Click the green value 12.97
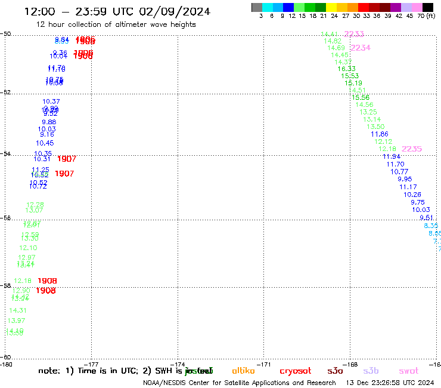The width and height of the screenshot is (441, 388). coord(27,257)
